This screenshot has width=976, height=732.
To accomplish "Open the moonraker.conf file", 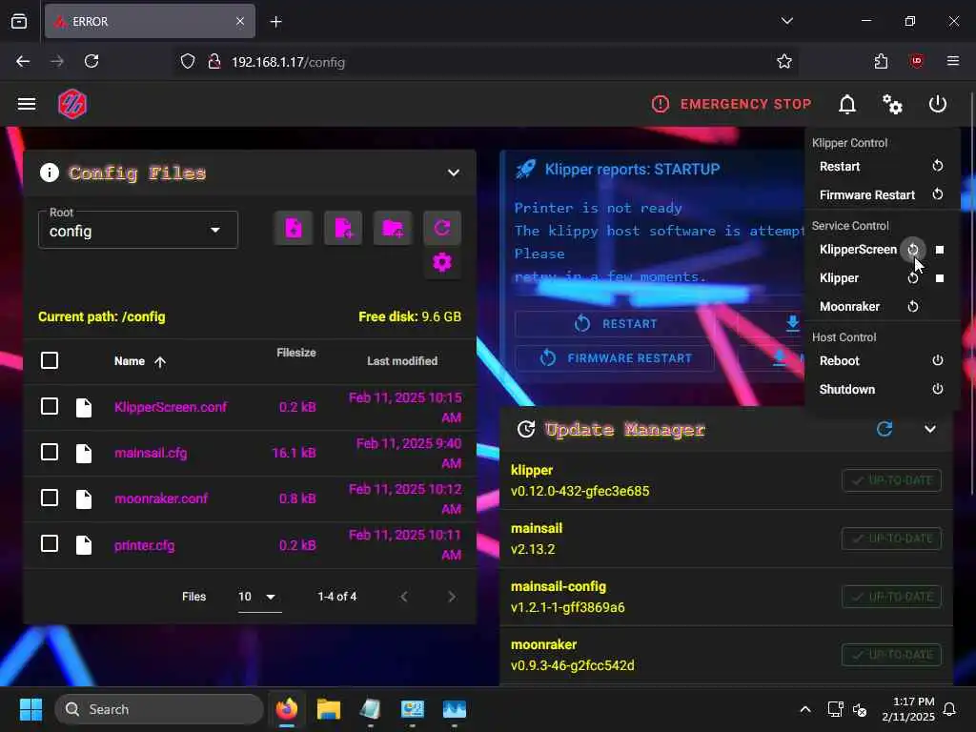I will pyautogui.click(x=161, y=498).
